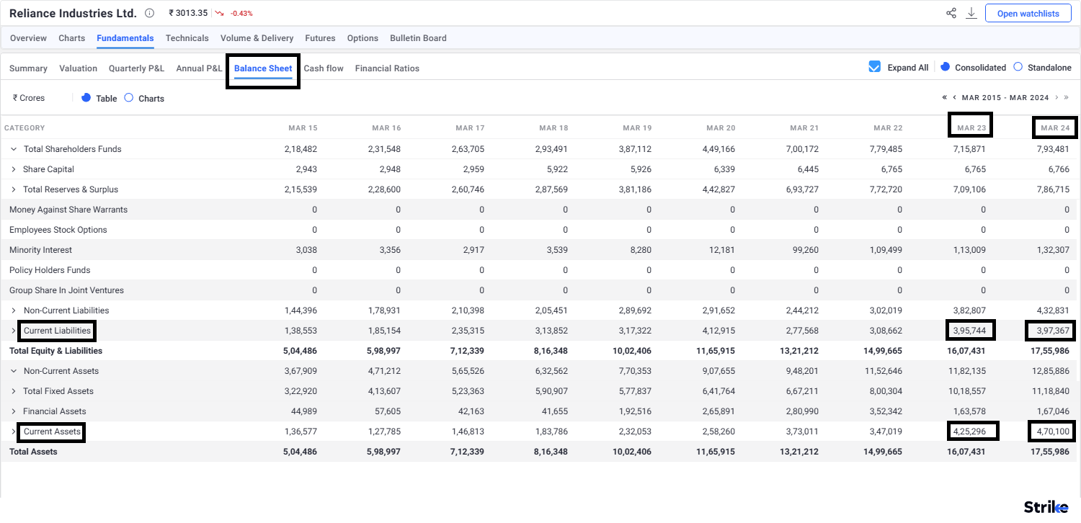Image resolution: width=1081 pixels, height=523 pixels.
Task: Collapse the Non-Current Assets row
Action: [14, 371]
